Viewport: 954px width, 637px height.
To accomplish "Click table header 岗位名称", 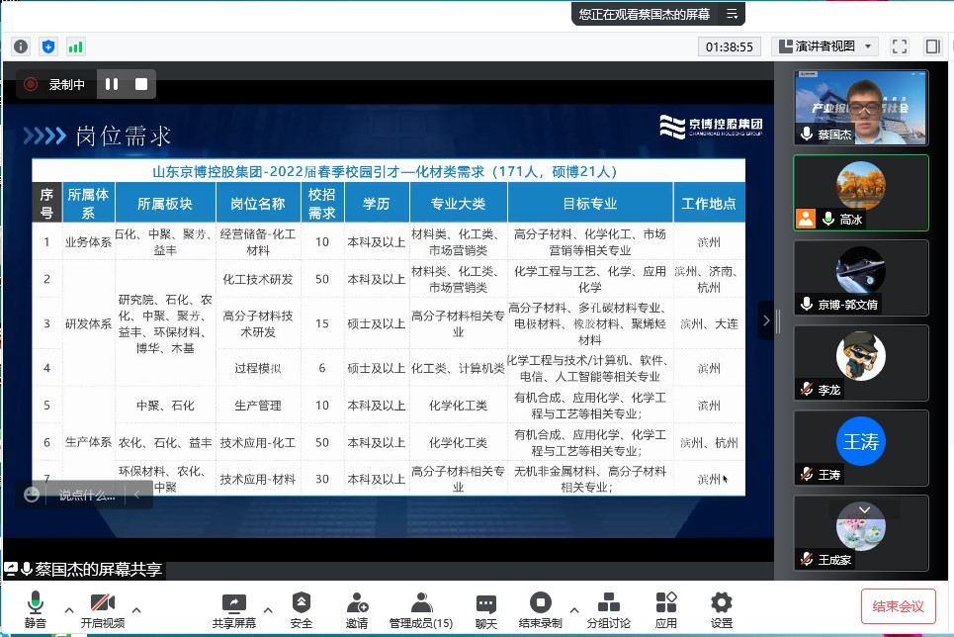I will tap(257, 204).
